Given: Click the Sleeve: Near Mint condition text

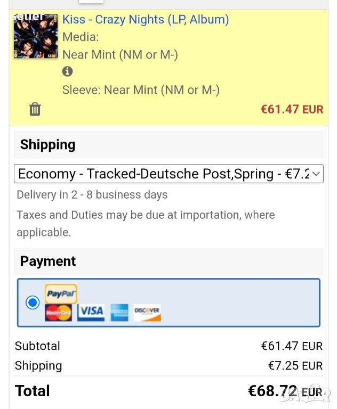Looking at the screenshot, I should pos(141,90).
